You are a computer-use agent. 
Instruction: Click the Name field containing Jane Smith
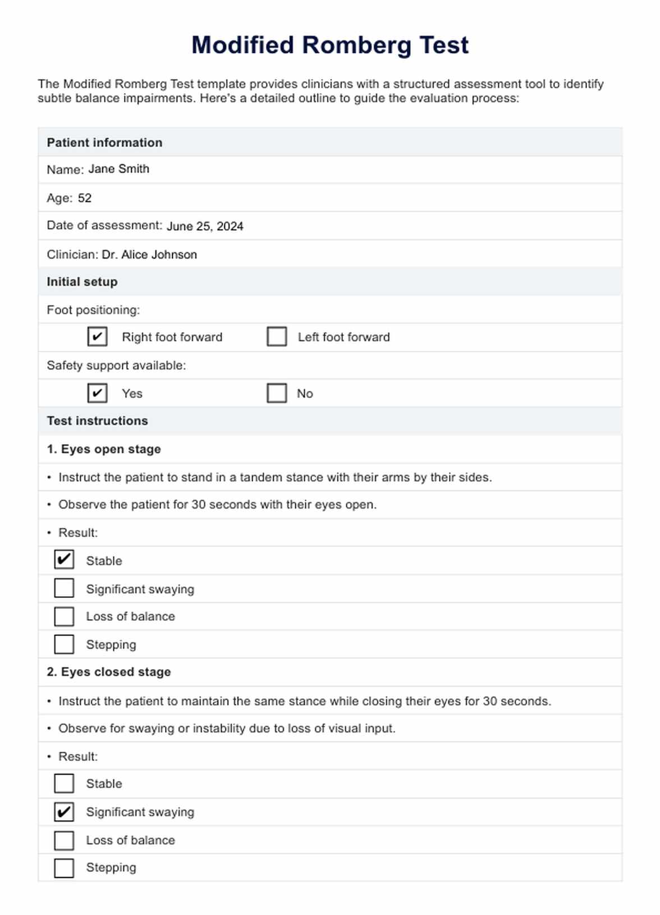click(119, 169)
